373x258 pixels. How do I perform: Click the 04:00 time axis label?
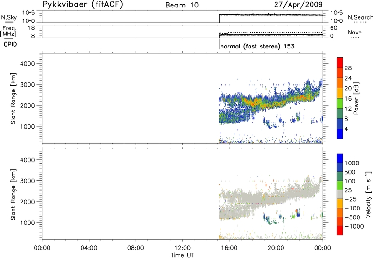89,248
